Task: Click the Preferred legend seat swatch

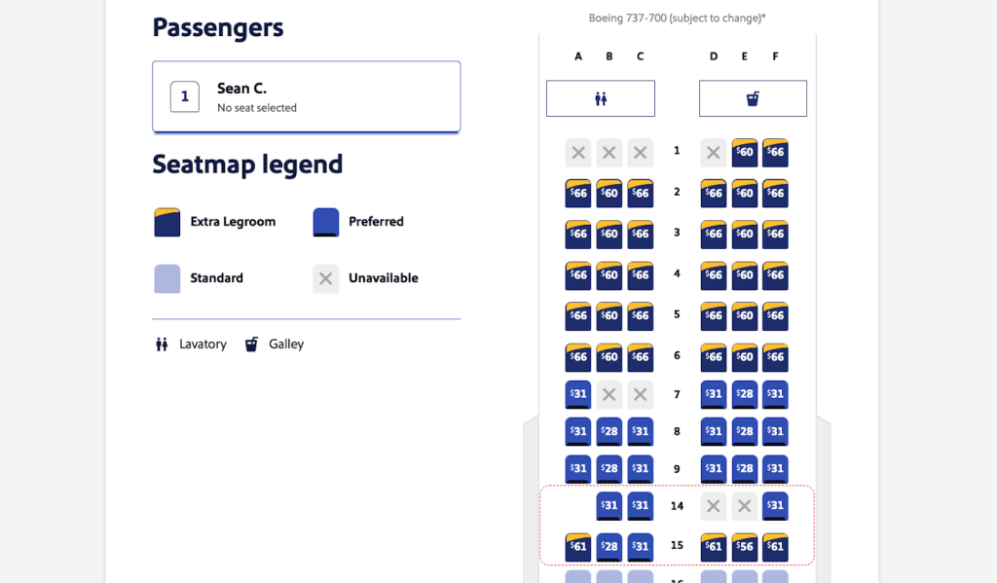Action: tap(326, 222)
